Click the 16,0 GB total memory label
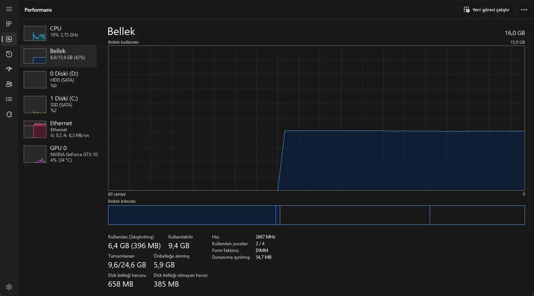534x296 pixels. 515,33
